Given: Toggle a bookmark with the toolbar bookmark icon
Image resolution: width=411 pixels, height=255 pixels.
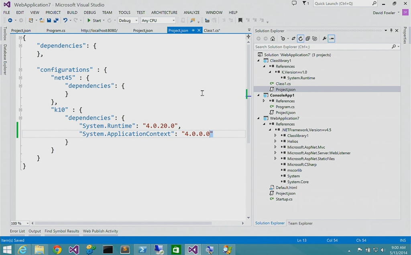Looking at the screenshot, I should 240,20.
